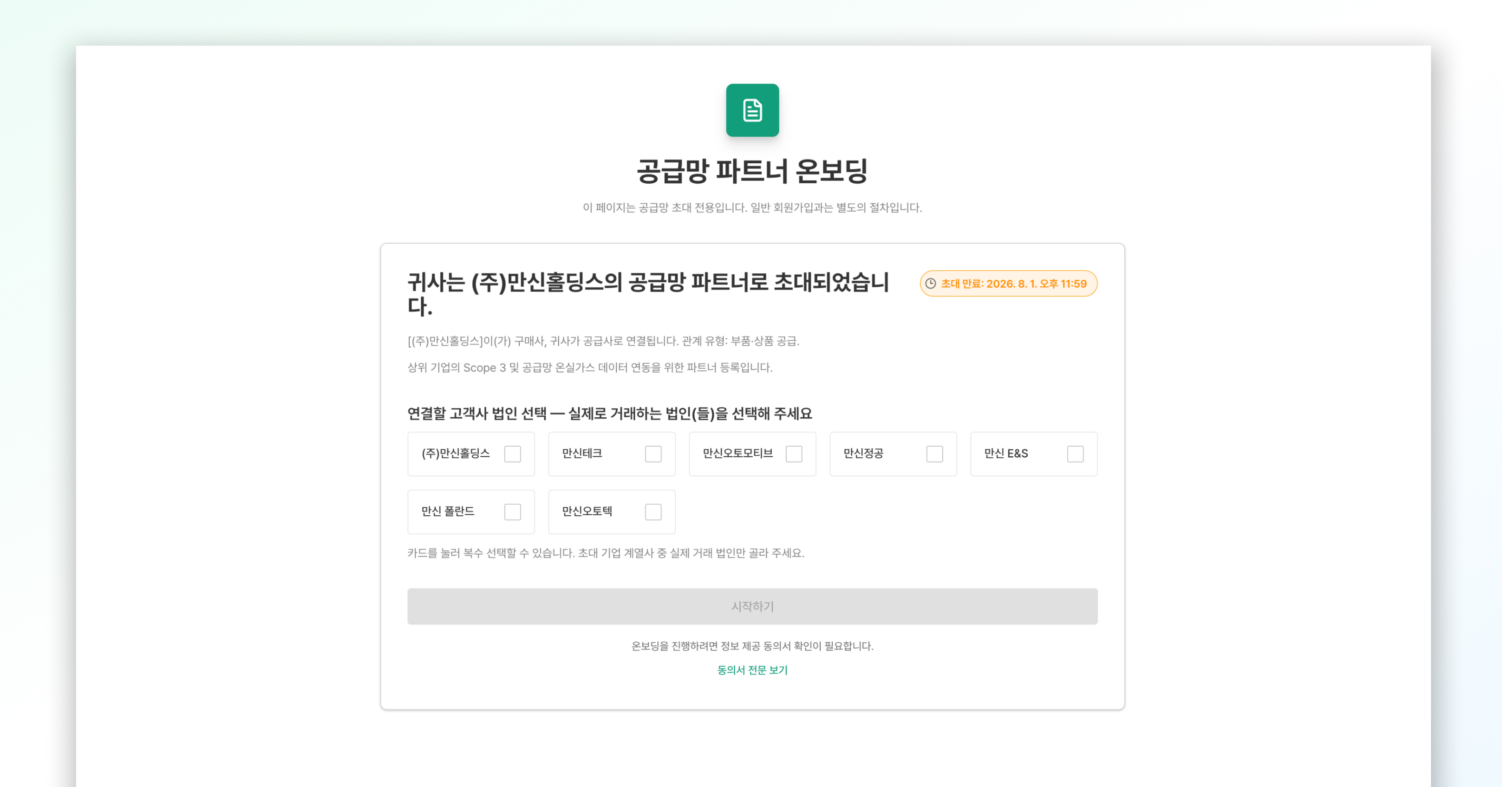Image resolution: width=1502 pixels, height=787 pixels.
Task: Click the 연결할 고객사 법인 선택 section label
Action: pos(610,414)
